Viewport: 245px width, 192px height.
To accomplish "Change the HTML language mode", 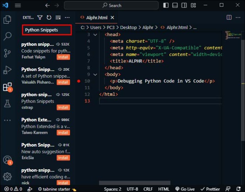I will (x=164, y=189).
